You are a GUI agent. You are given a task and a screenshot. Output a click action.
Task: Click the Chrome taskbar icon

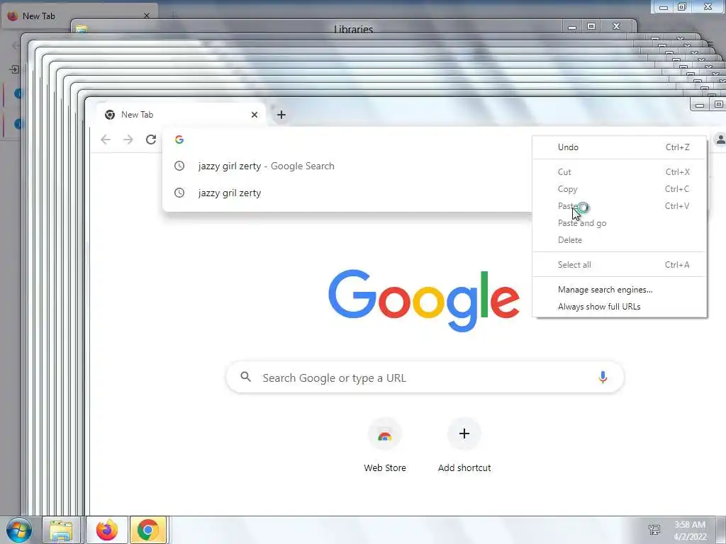point(147,530)
